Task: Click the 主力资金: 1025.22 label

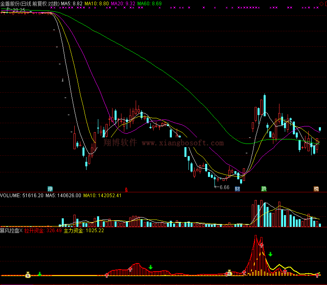Action: 84,231
